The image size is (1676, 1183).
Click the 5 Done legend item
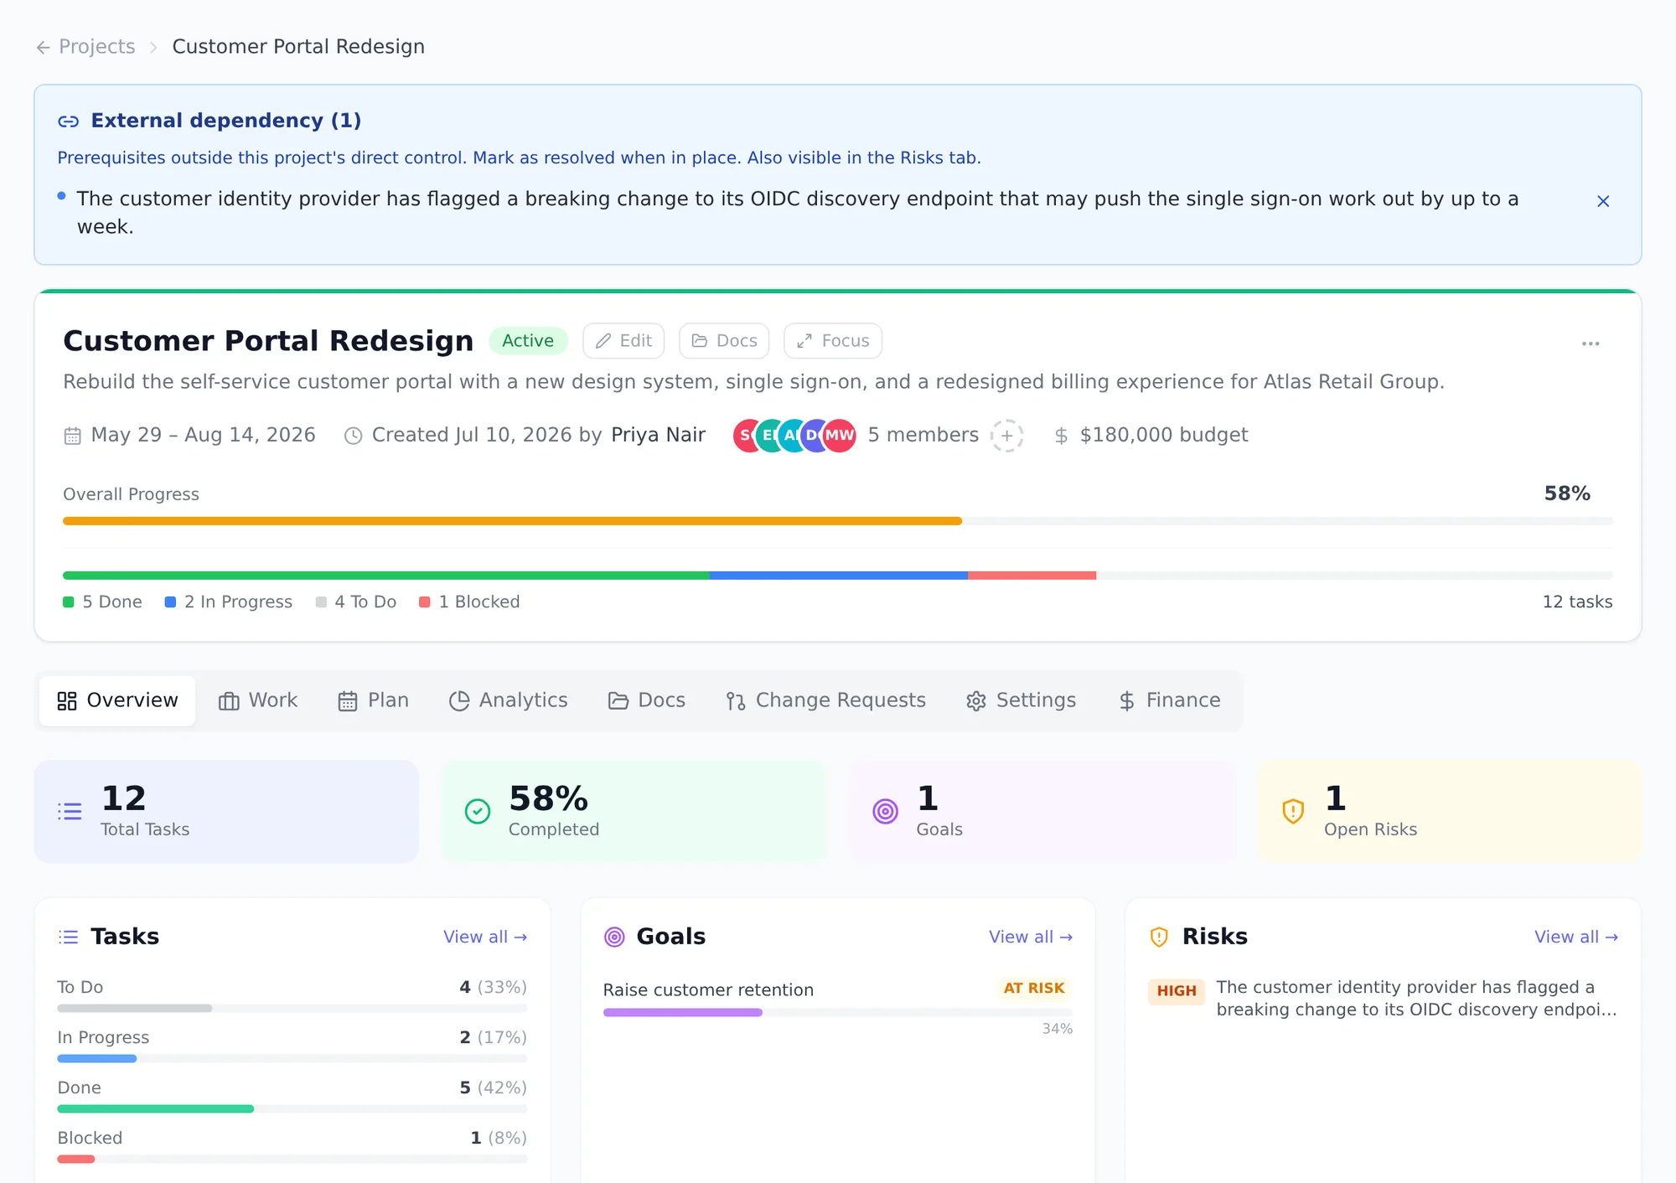point(102,602)
